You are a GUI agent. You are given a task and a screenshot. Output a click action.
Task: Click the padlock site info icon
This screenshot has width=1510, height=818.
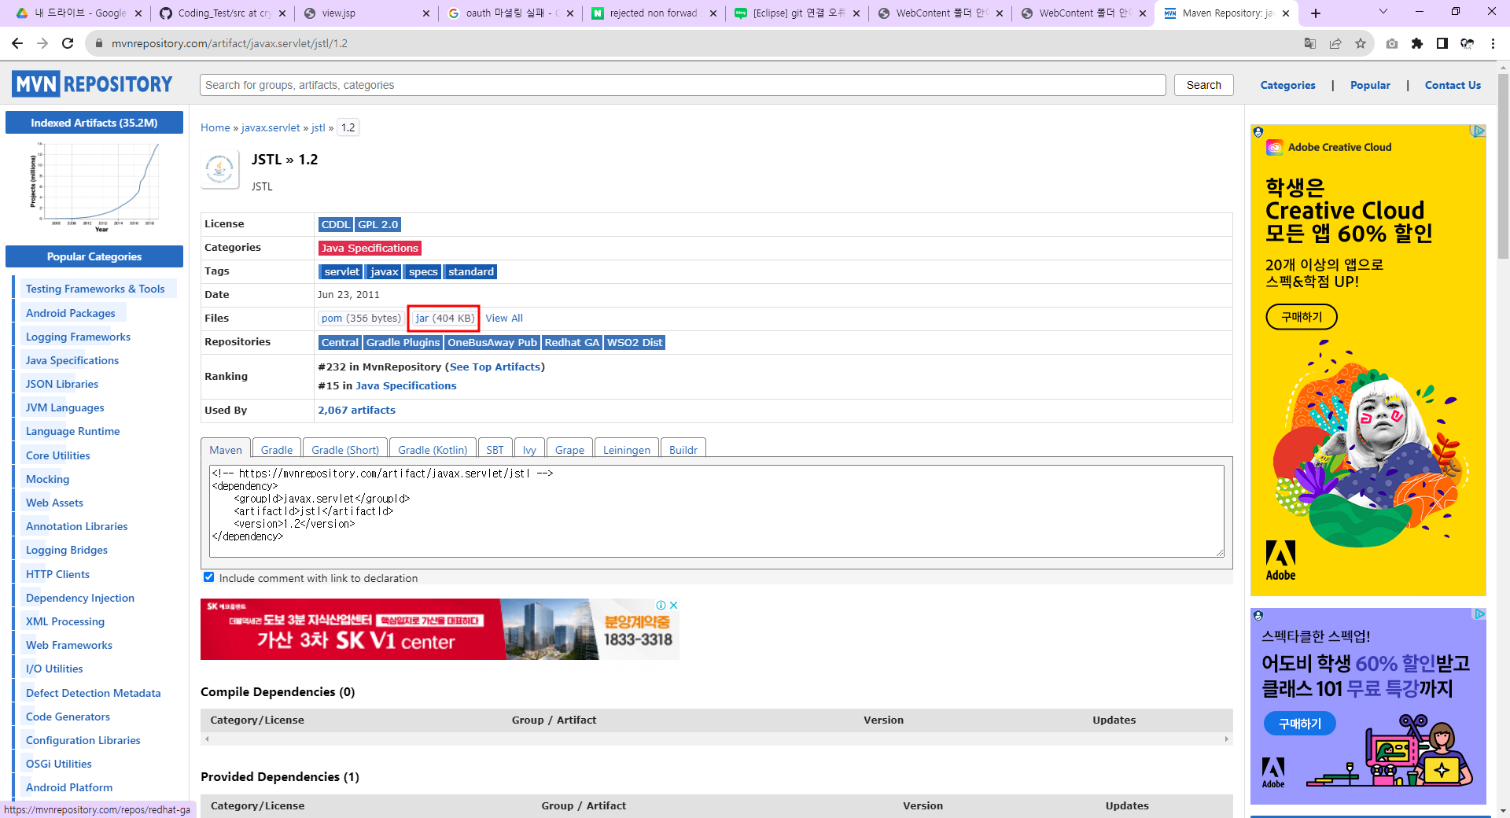tap(99, 43)
